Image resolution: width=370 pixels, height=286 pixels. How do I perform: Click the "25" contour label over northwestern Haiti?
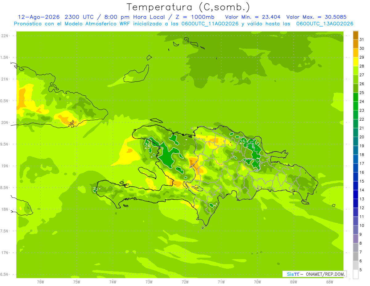pos(148,147)
